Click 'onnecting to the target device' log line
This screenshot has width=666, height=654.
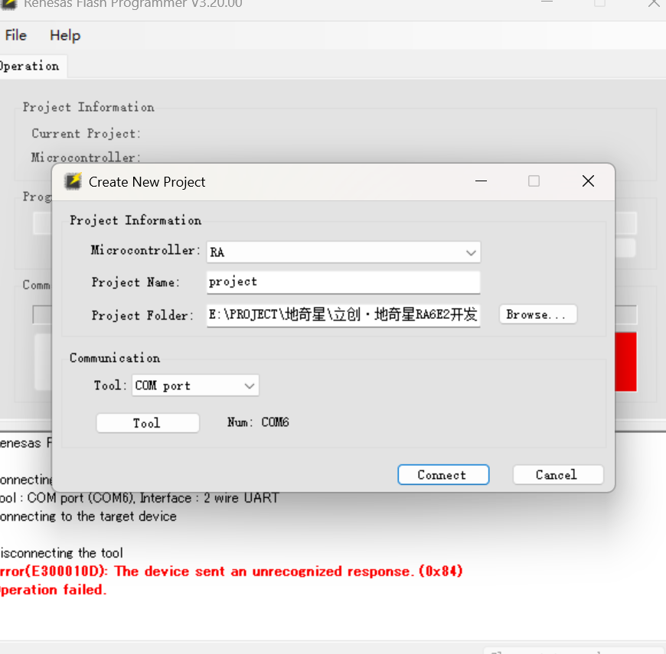(88, 516)
